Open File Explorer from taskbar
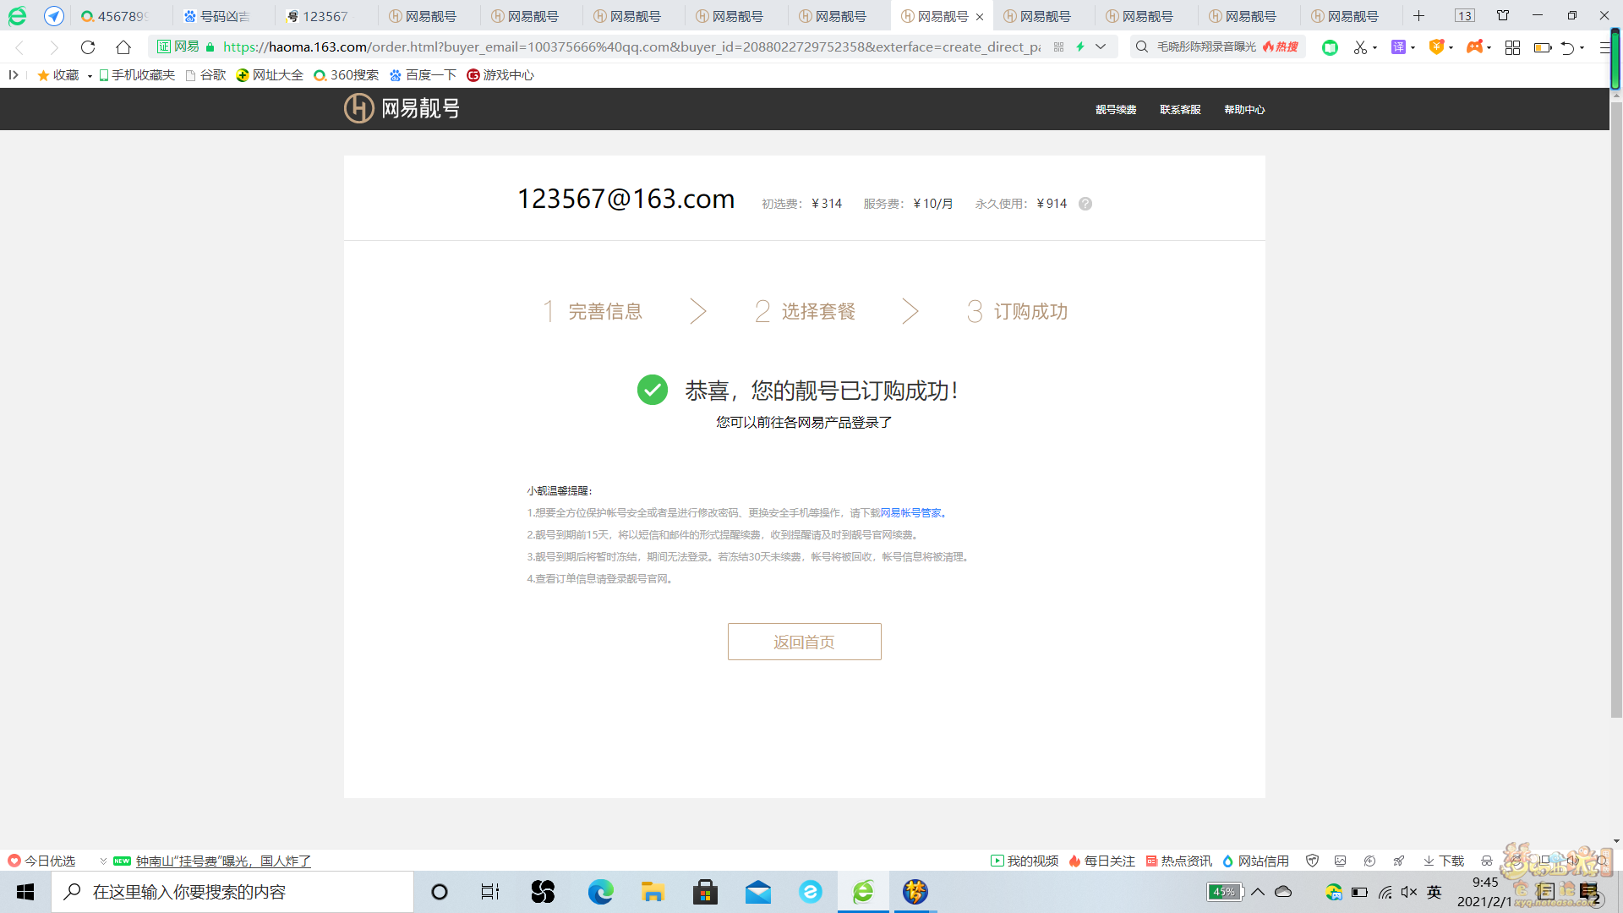1623x913 pixels. coord(653,892)
